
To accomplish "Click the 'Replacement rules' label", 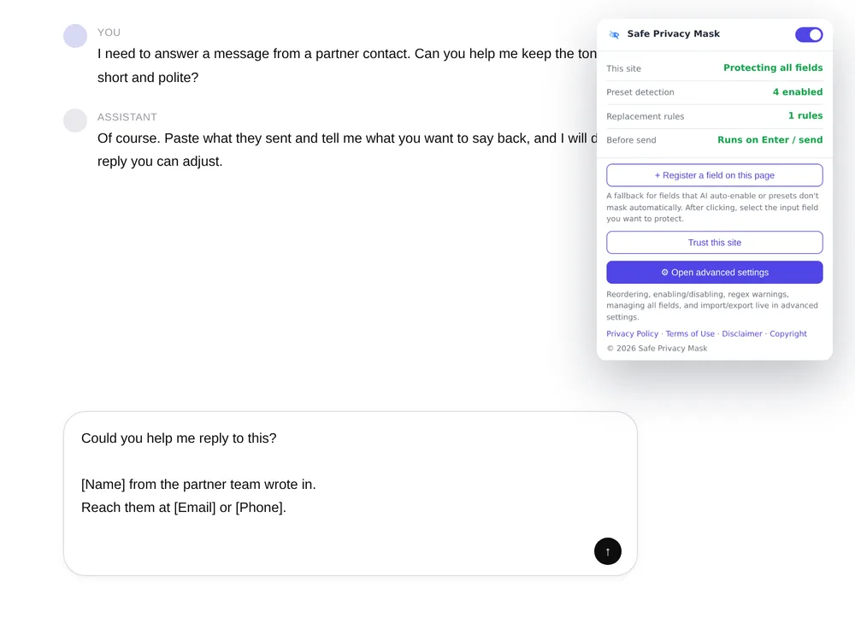I will point(645,116).
